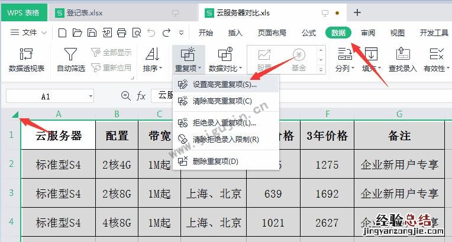Click the 全部显示 button
Viewport: 452px width, 242px height.
click(x=111, y=53)
